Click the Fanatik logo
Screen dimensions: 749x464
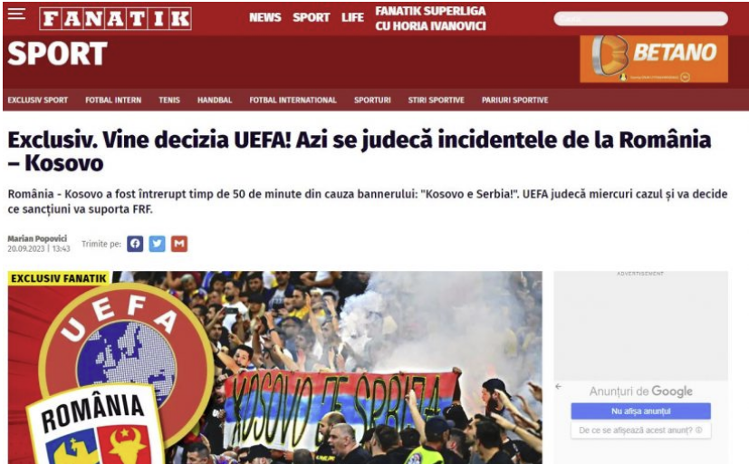point(116,19)
